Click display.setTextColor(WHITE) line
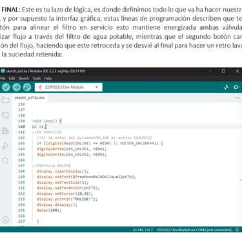The height and width of the screenshot is (237, 242). [x=68, y=188]
